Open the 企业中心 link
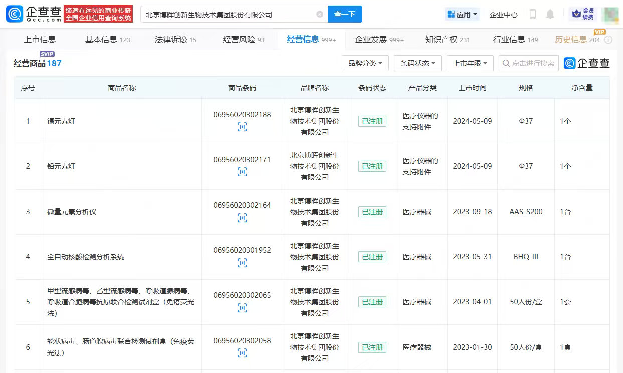Screen dimensions: 623x373 (x=503, y=15)
